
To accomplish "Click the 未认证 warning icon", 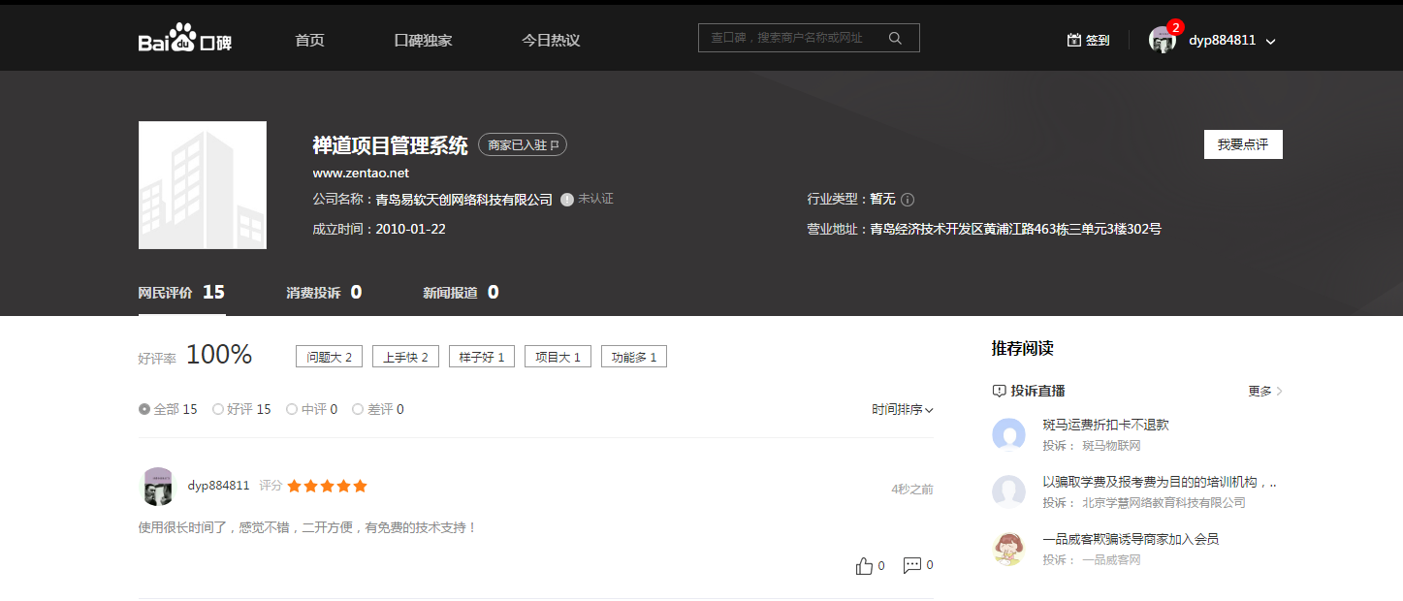I will pos(567,200).
